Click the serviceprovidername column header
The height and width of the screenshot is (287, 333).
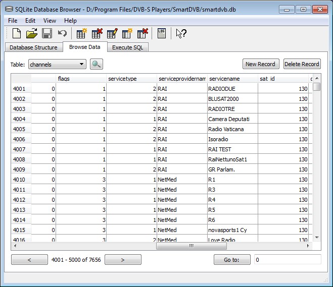[182, 79]
